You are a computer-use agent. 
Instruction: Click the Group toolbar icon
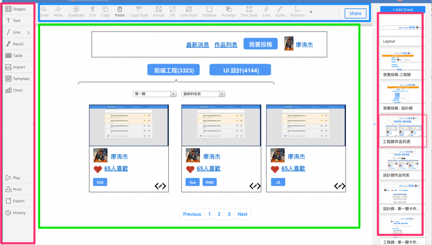(159, 12)
